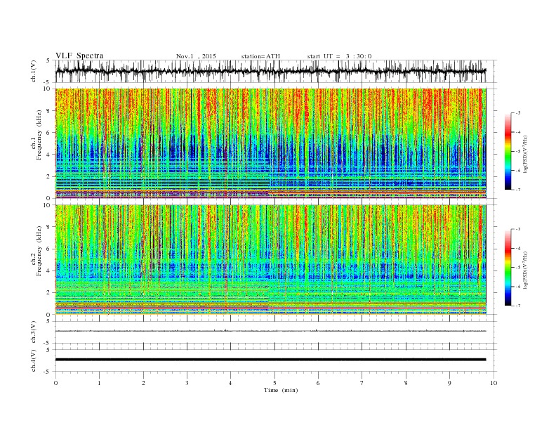
Task: Click the "-7" tick on lower colorbar
Action: pyautogui.click(x=518, y=306)
